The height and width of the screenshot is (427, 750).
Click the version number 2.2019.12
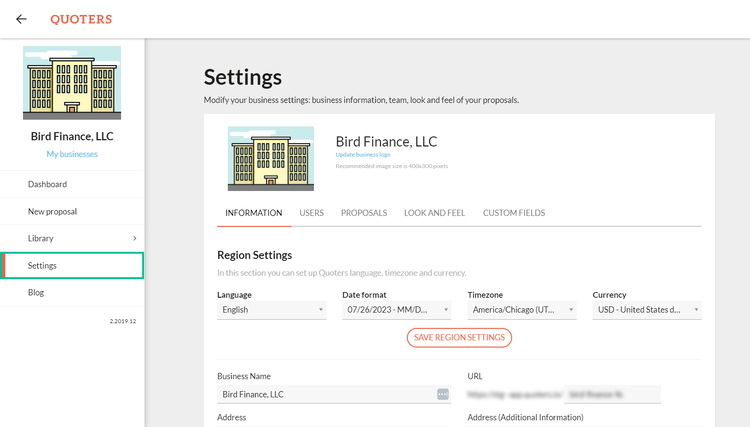123,321
